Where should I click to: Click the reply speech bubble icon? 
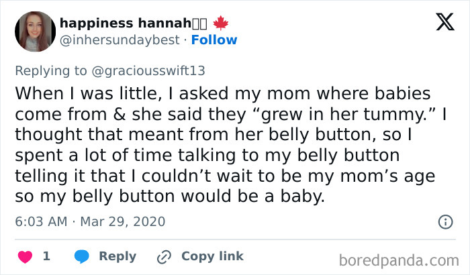point(81,256)
